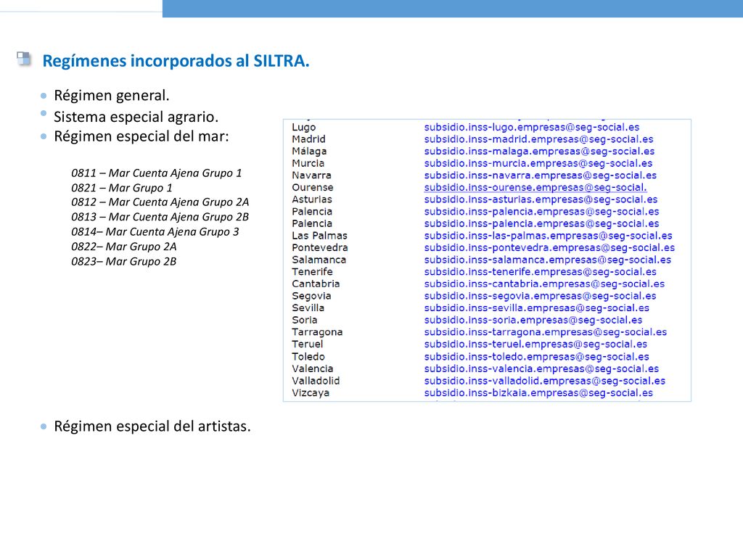Image resolution: width=743 pixels, height=557 pixels.
Task: Click the province name 'Madrid' in the table
Action: click(308, 139)
